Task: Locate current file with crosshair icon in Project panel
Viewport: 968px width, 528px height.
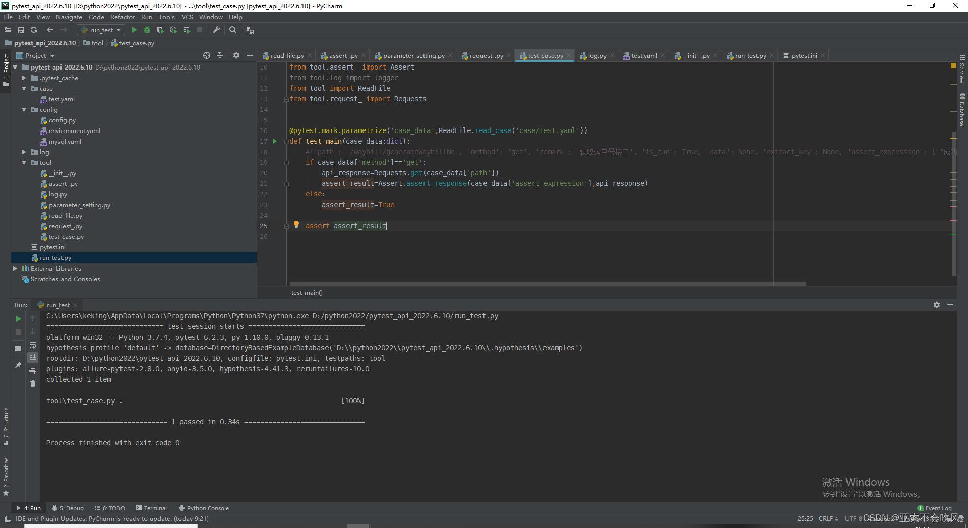Action: 207,55
